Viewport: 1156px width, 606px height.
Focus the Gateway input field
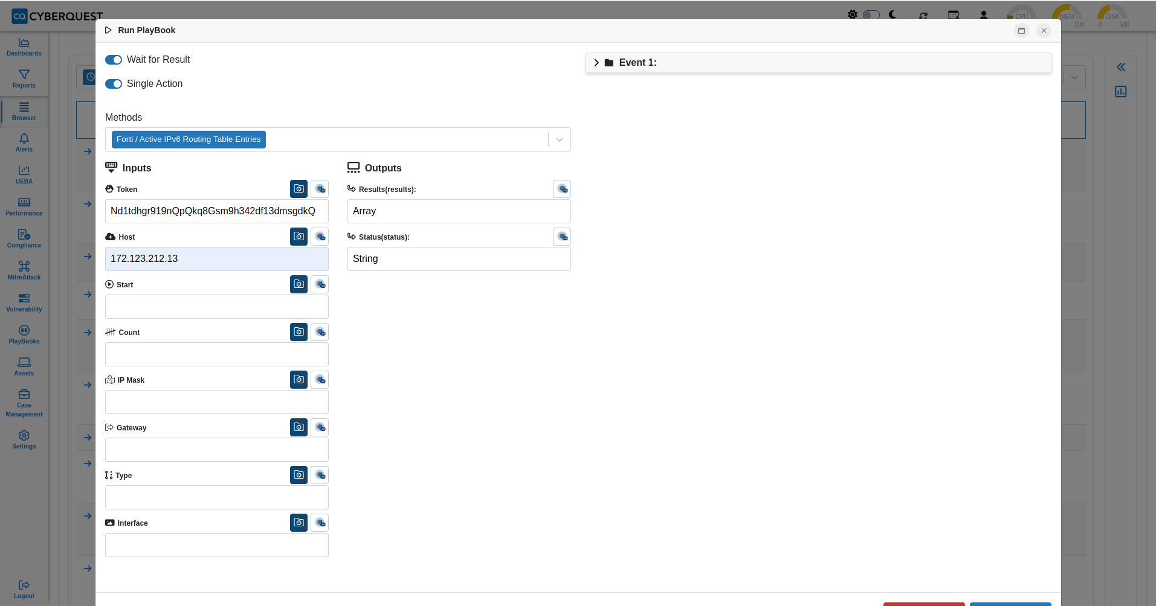[x=217, y=450]
